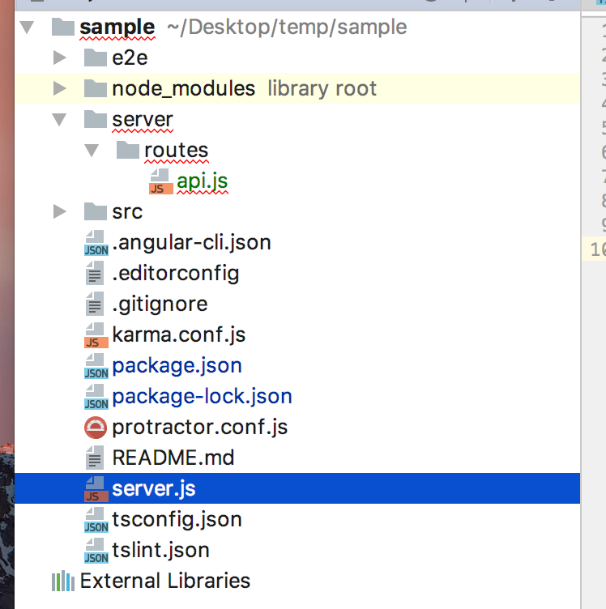Click the node_modules folder icon
The width and height of the screenshot is (606, 609).
(x=96, y=88)
